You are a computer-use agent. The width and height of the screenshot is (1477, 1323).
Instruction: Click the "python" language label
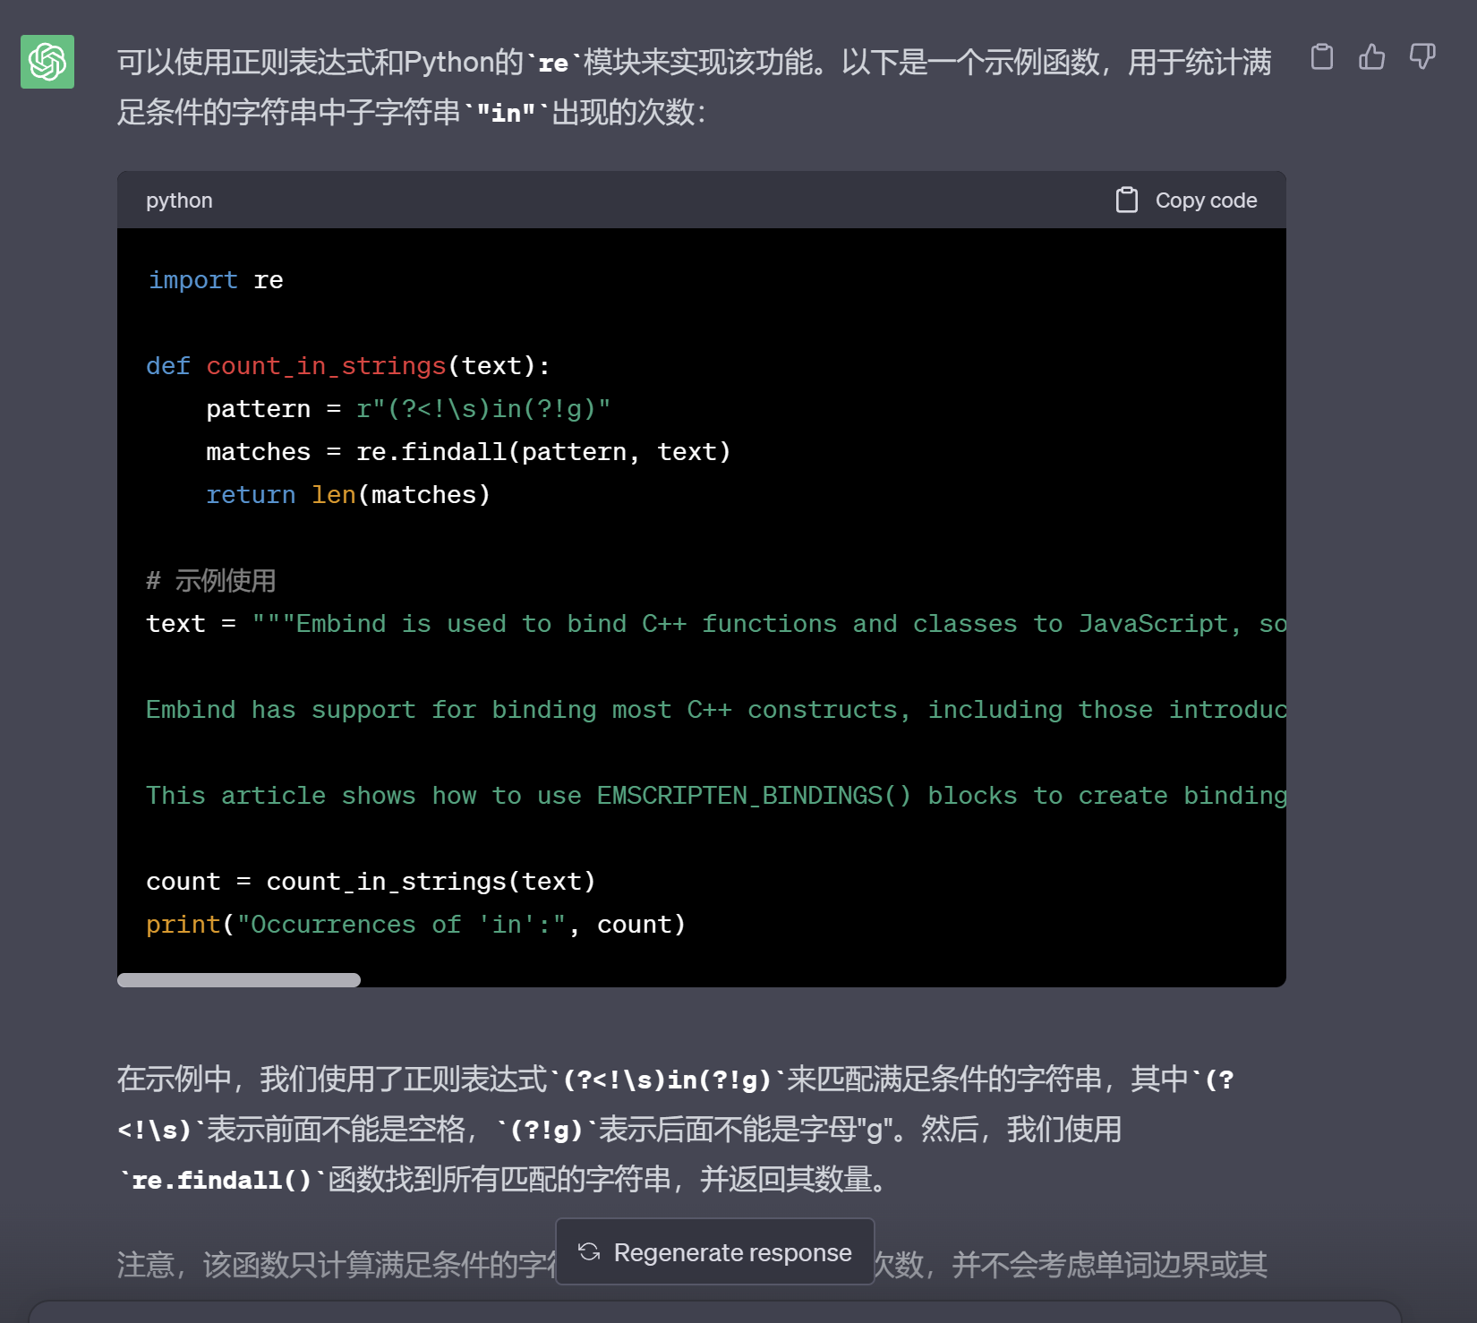click(x=179, y=201)
